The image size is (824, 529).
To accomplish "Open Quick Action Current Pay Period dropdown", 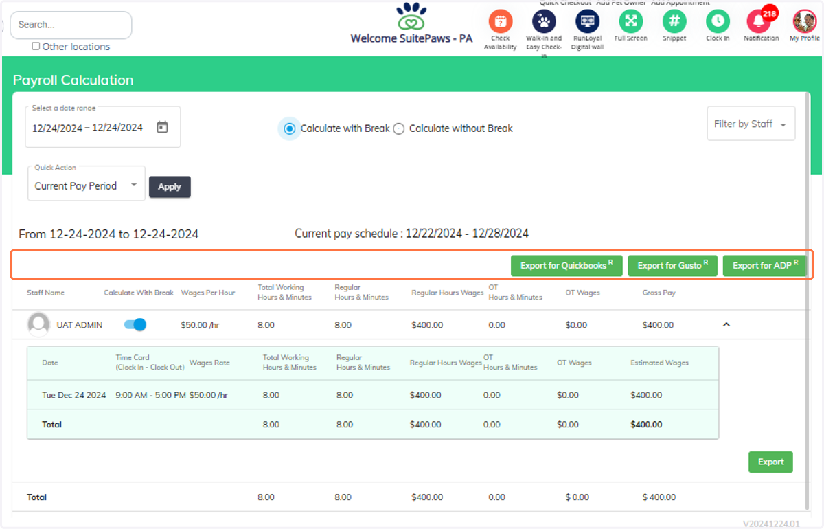I will coord(87,183).
